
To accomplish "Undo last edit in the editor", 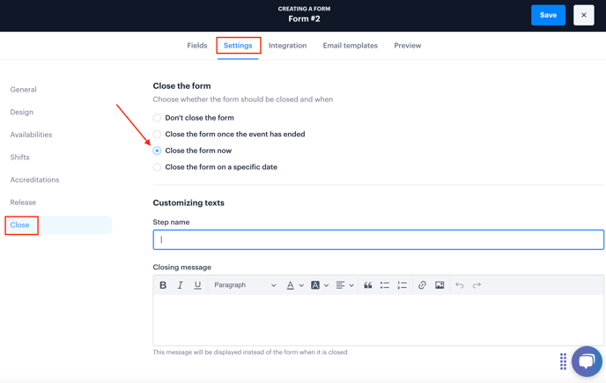I will [460, 285].
